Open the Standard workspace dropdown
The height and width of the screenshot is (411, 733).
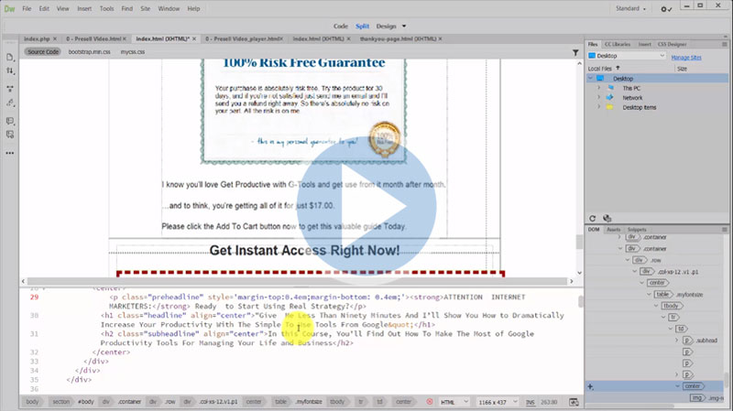pos(632,9)
